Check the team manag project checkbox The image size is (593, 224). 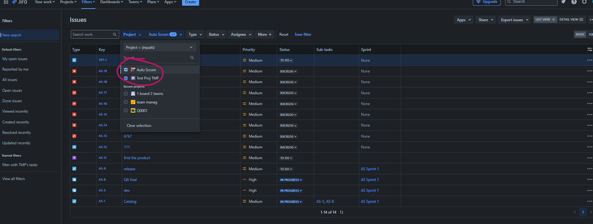[x=126, y=102]
